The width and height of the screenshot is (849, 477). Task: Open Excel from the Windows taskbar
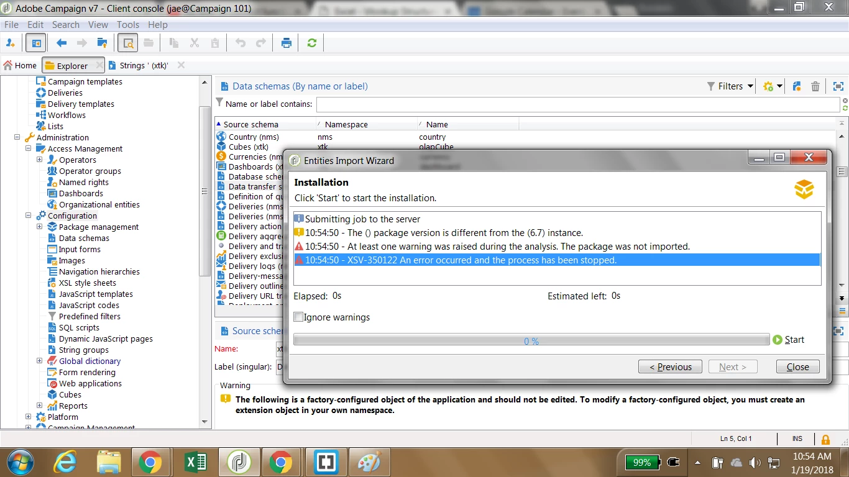click(196, 463)
